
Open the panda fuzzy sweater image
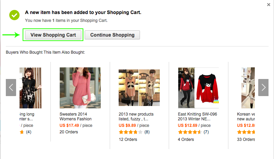click(x=139, y=88)
